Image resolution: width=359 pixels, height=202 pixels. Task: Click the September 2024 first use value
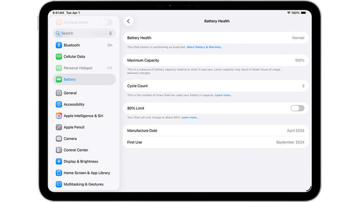[x=290, y=142]
